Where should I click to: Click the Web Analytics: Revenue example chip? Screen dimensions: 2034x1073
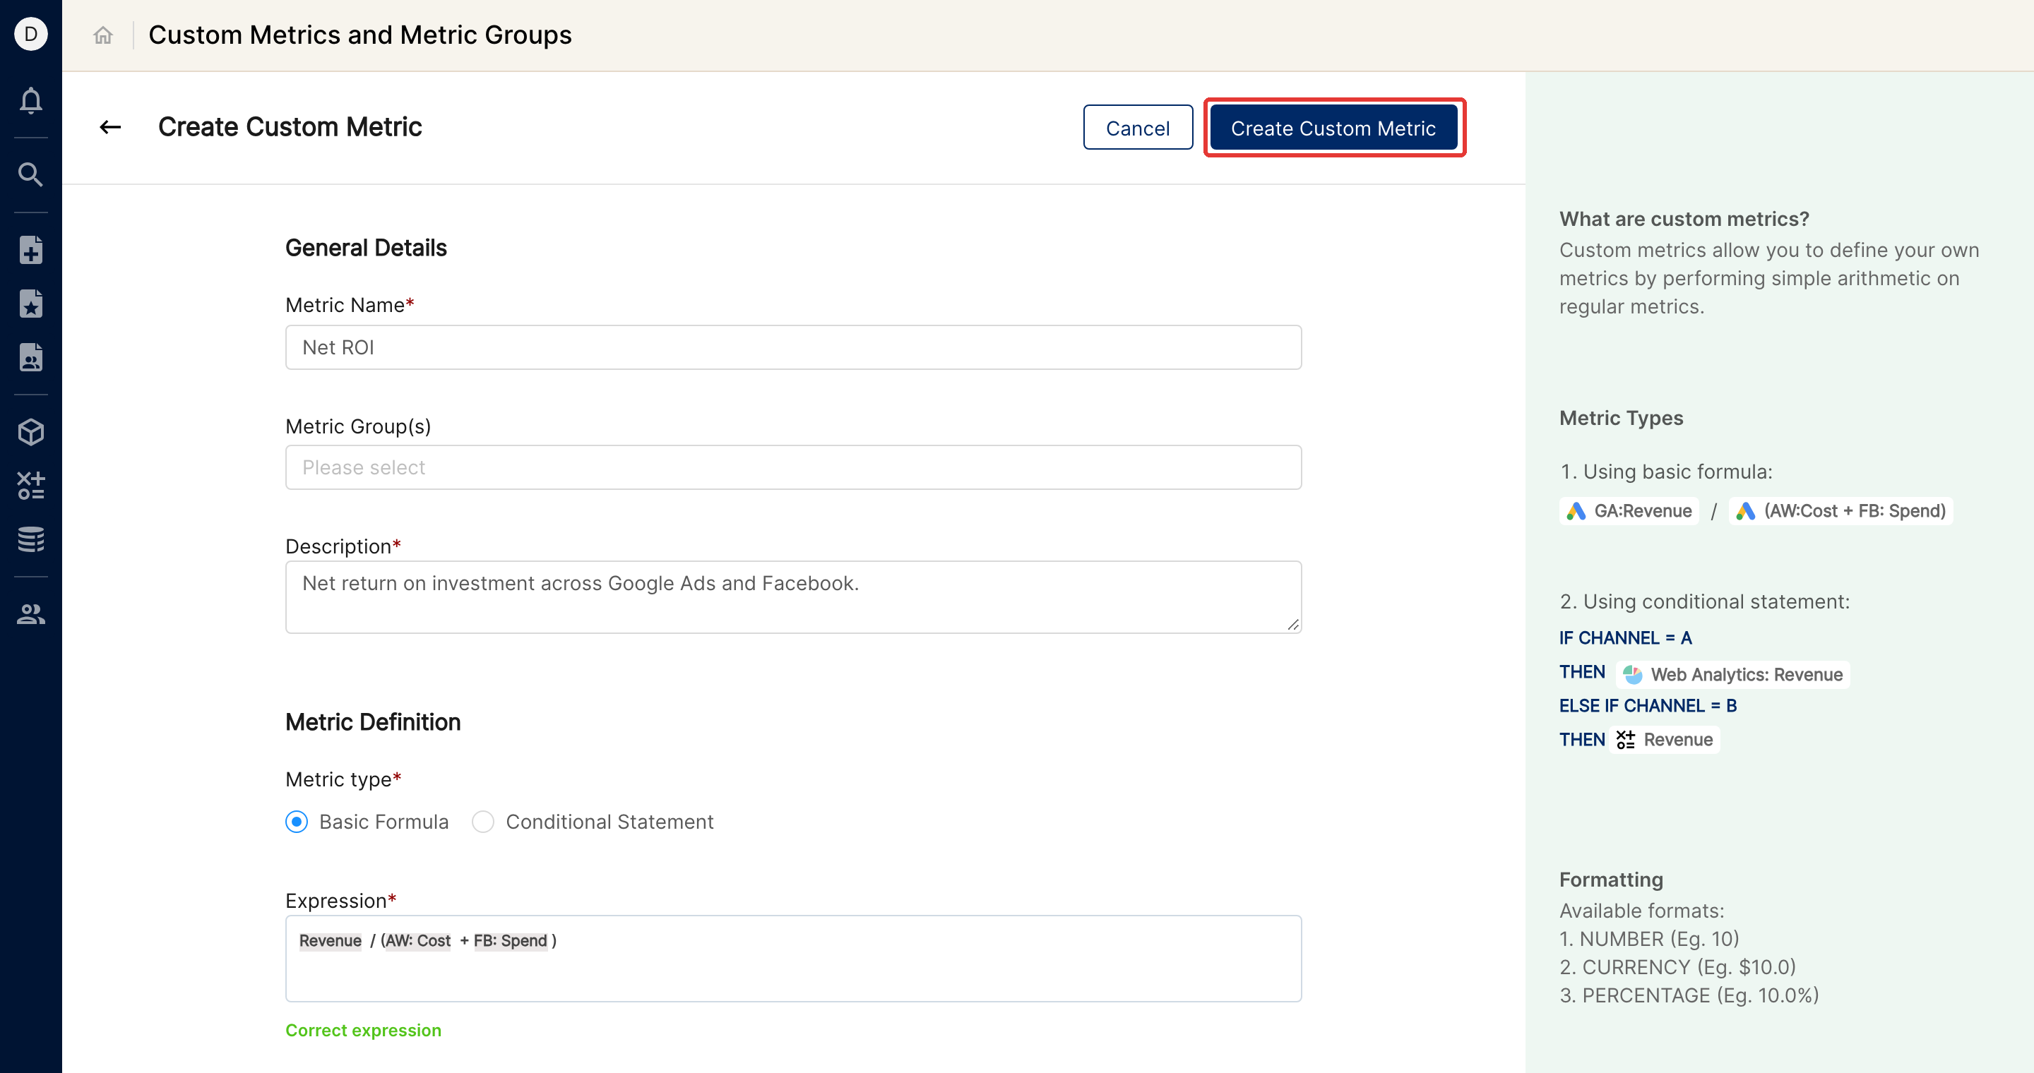tap(1732, 675)
